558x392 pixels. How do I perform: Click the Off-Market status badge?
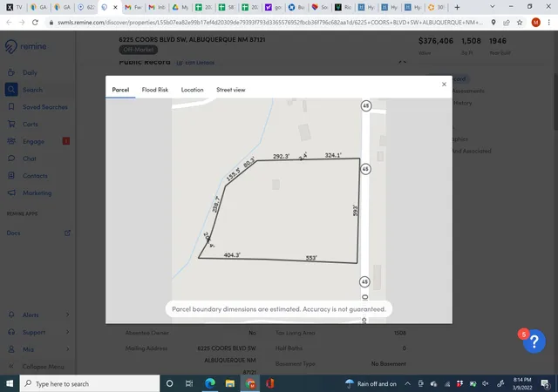point(139,50)
